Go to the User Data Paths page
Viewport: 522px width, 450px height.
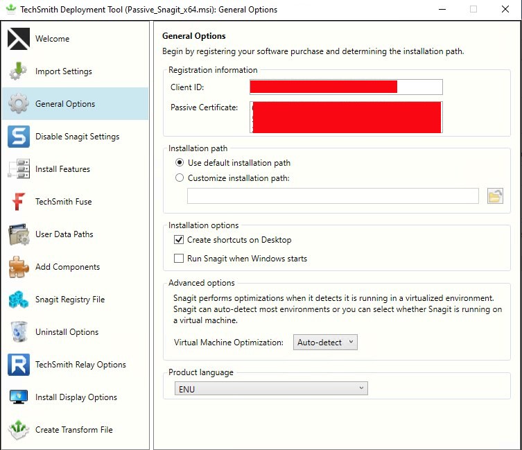[x=64, y=234]
